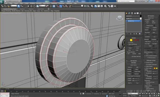Enable the By Vertex checkbox
The height and width of the screenshot is (97, 160).
(x=127, y=42)
